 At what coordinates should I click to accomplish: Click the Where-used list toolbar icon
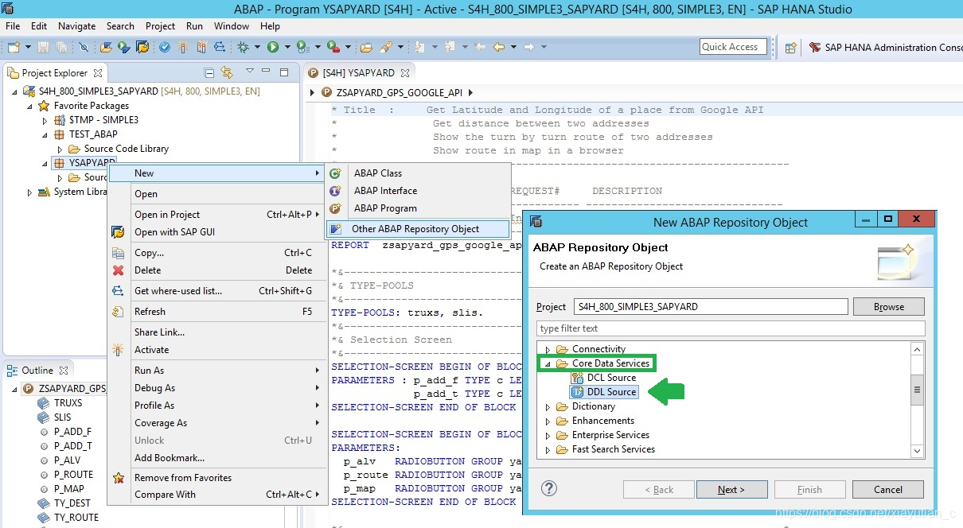coord(219,47)
